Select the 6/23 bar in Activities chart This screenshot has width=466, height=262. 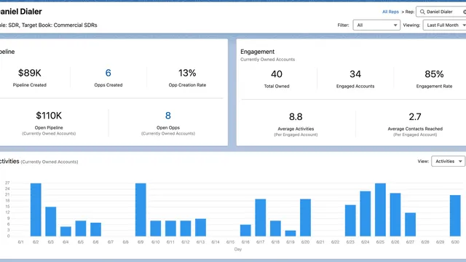tap(350, 221)
